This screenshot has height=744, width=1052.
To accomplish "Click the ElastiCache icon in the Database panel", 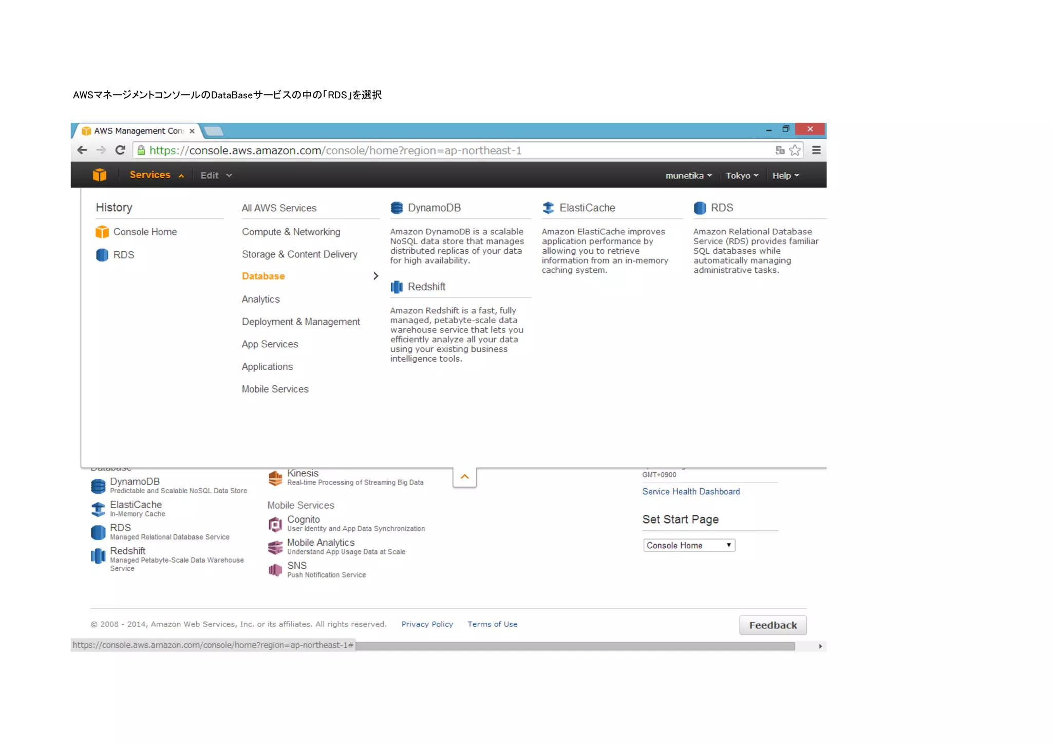I will pos(548,208).
